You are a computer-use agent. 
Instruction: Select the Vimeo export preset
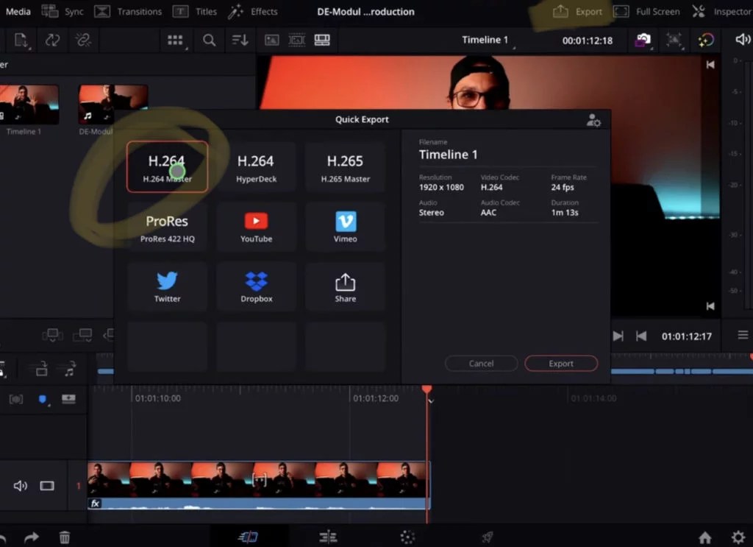[x=345, y=226]
